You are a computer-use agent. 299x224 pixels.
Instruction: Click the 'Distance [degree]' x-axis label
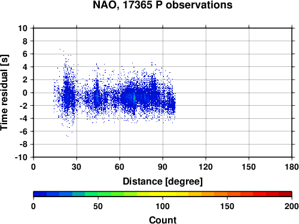click(163, 182)
